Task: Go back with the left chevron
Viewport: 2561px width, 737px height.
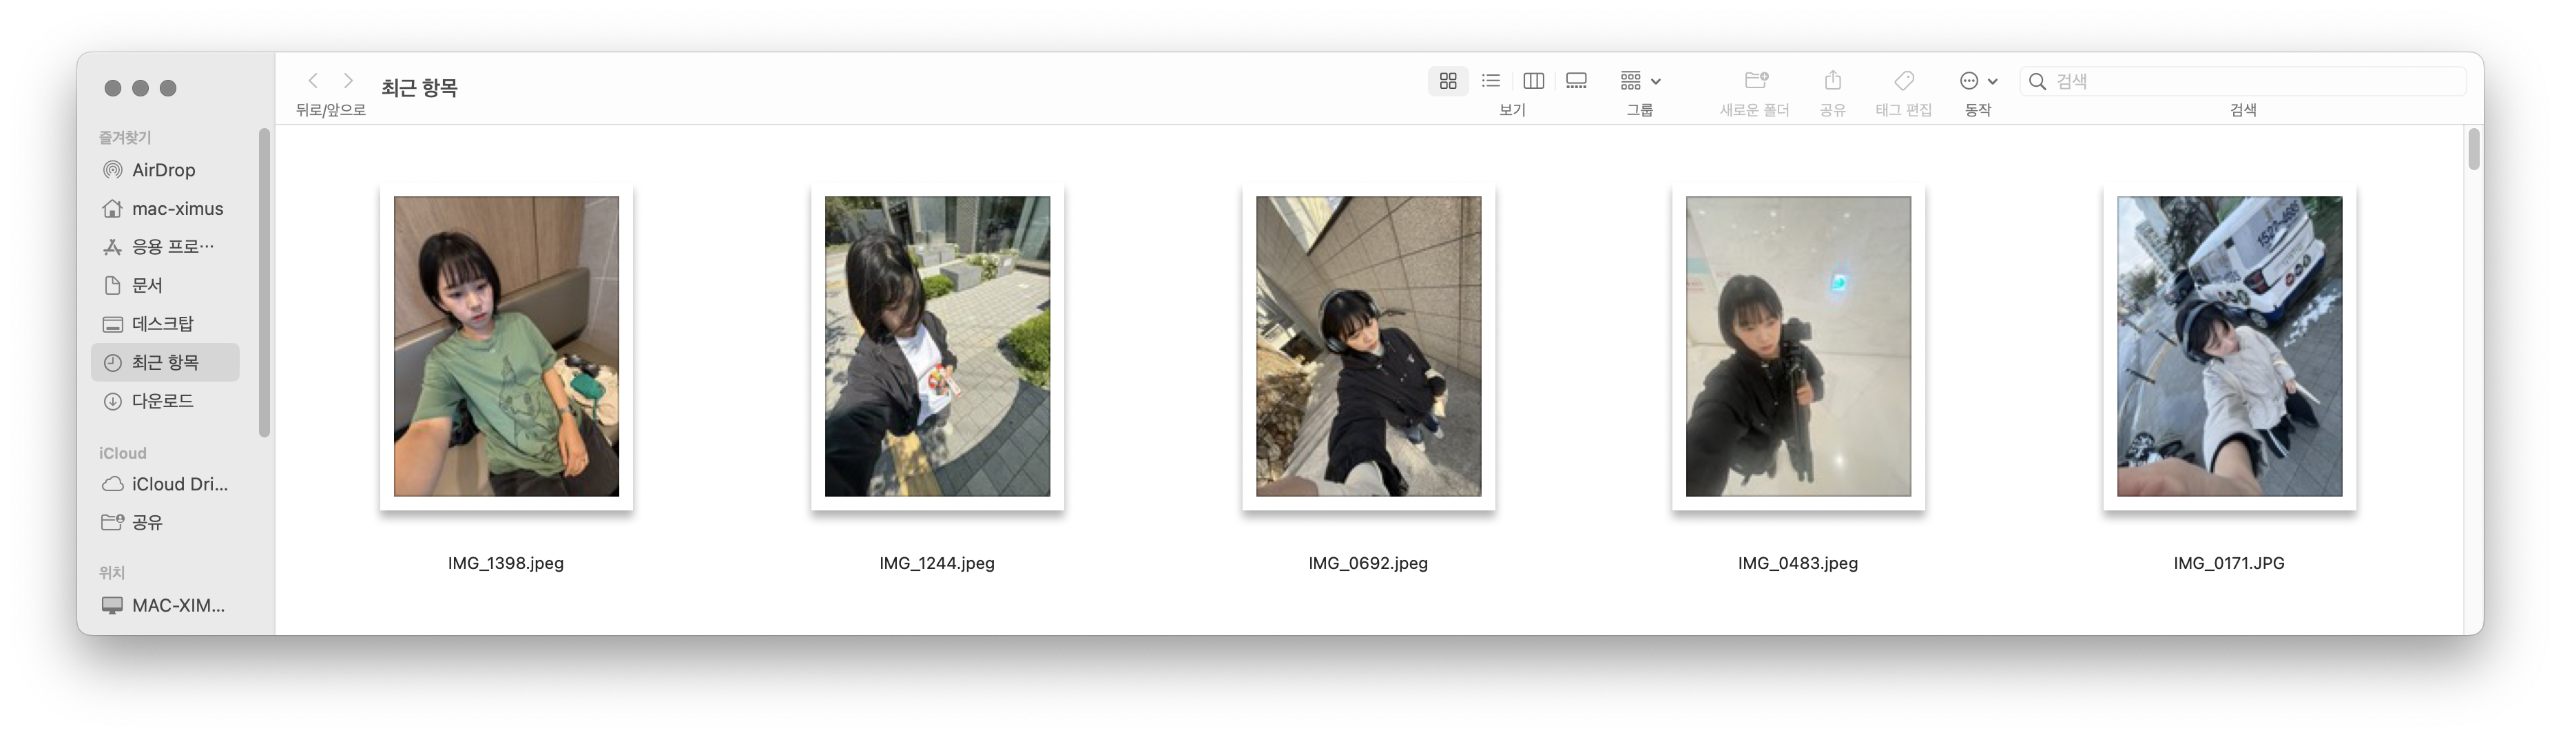Action: pyautogui.click(x=313, y=81)
